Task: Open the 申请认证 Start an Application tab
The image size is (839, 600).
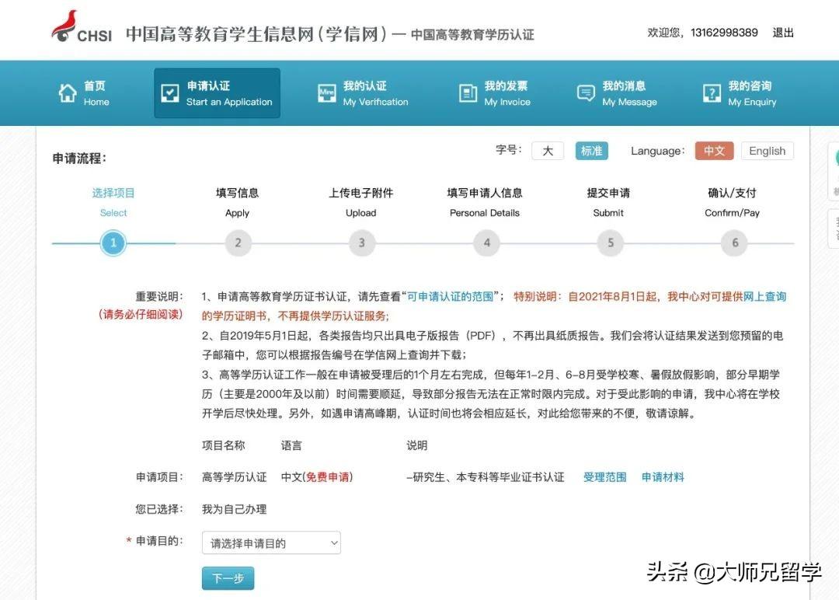Action: pos(218,93)
